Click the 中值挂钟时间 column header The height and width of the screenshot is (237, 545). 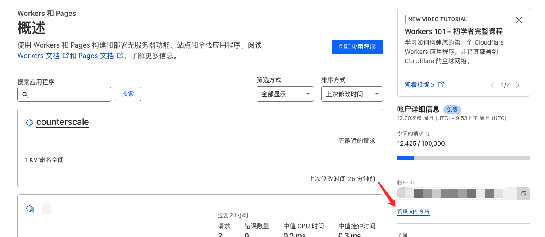pyautogui.click(x=357, y=226)
